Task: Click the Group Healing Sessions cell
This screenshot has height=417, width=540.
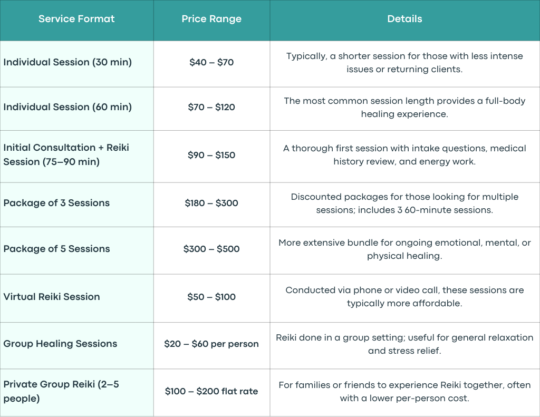Action: click(76, 345)
